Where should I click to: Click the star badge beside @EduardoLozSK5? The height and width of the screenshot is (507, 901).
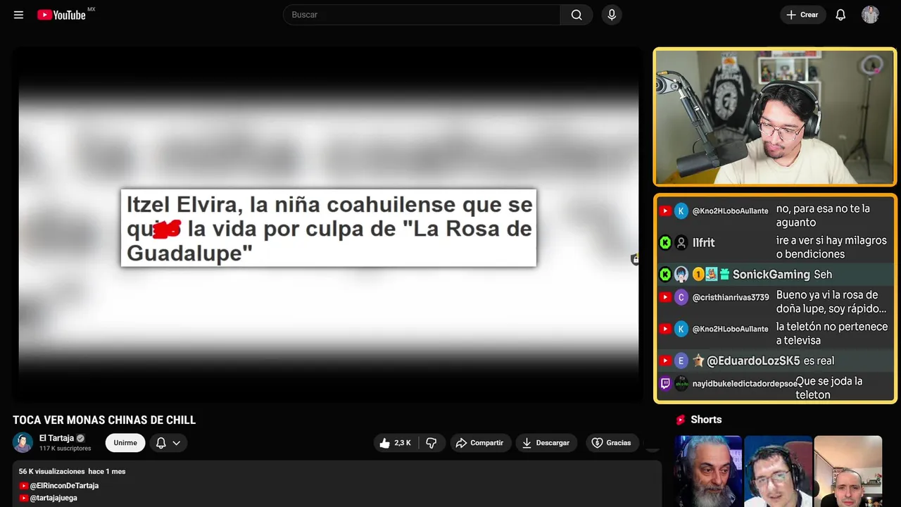[698, 361]
